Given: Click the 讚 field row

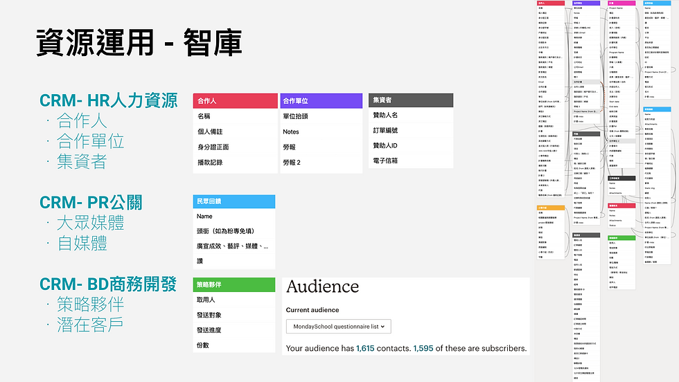Looking at the screenshot, I should click(x=234, y=261).
